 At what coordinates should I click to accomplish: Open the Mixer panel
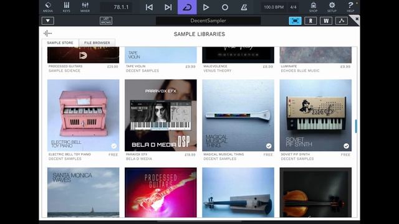tap(85, 7)
